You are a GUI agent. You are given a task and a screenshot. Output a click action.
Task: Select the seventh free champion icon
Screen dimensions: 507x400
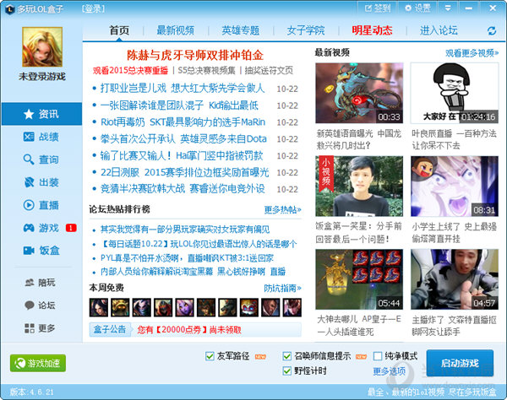227,307
